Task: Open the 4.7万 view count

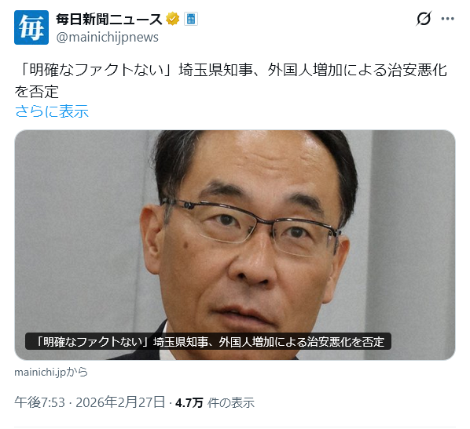Action: coord(189,402)
